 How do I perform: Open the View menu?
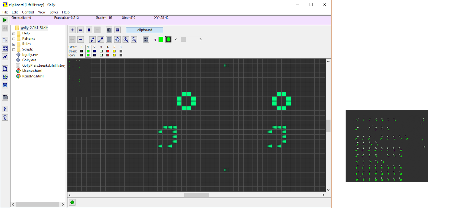tap(42, 12)
